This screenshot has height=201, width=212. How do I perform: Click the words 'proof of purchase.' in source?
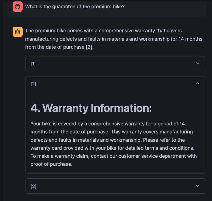click(x=51, y=164)
